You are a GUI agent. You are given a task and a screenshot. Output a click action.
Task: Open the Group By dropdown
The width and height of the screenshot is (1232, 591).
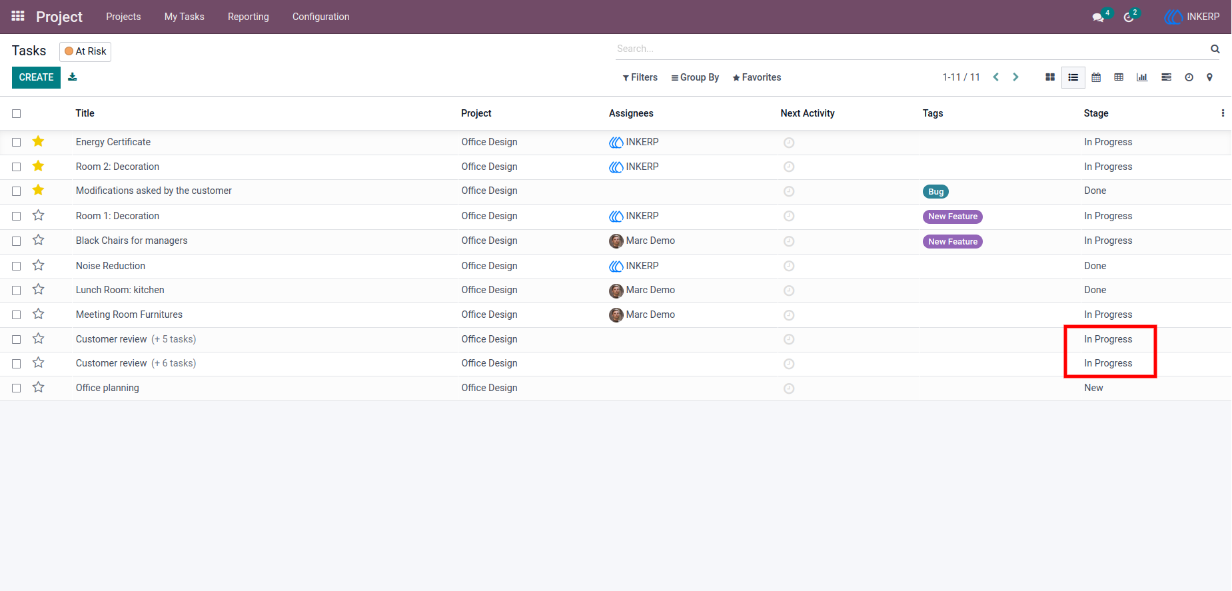695,77
